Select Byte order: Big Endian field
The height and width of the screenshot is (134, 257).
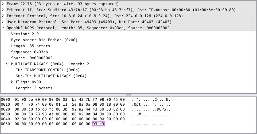pos(44,40)
